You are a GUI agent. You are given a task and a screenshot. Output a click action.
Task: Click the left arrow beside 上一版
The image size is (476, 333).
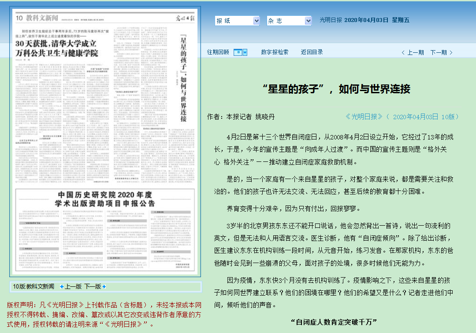pyautogui.click(x=62, y=286)
